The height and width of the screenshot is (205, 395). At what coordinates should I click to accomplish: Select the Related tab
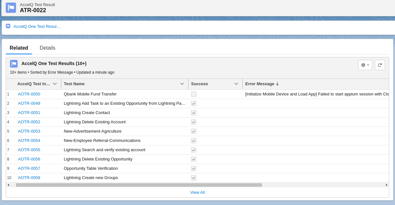pyautogui.click(x=19, y=48)
